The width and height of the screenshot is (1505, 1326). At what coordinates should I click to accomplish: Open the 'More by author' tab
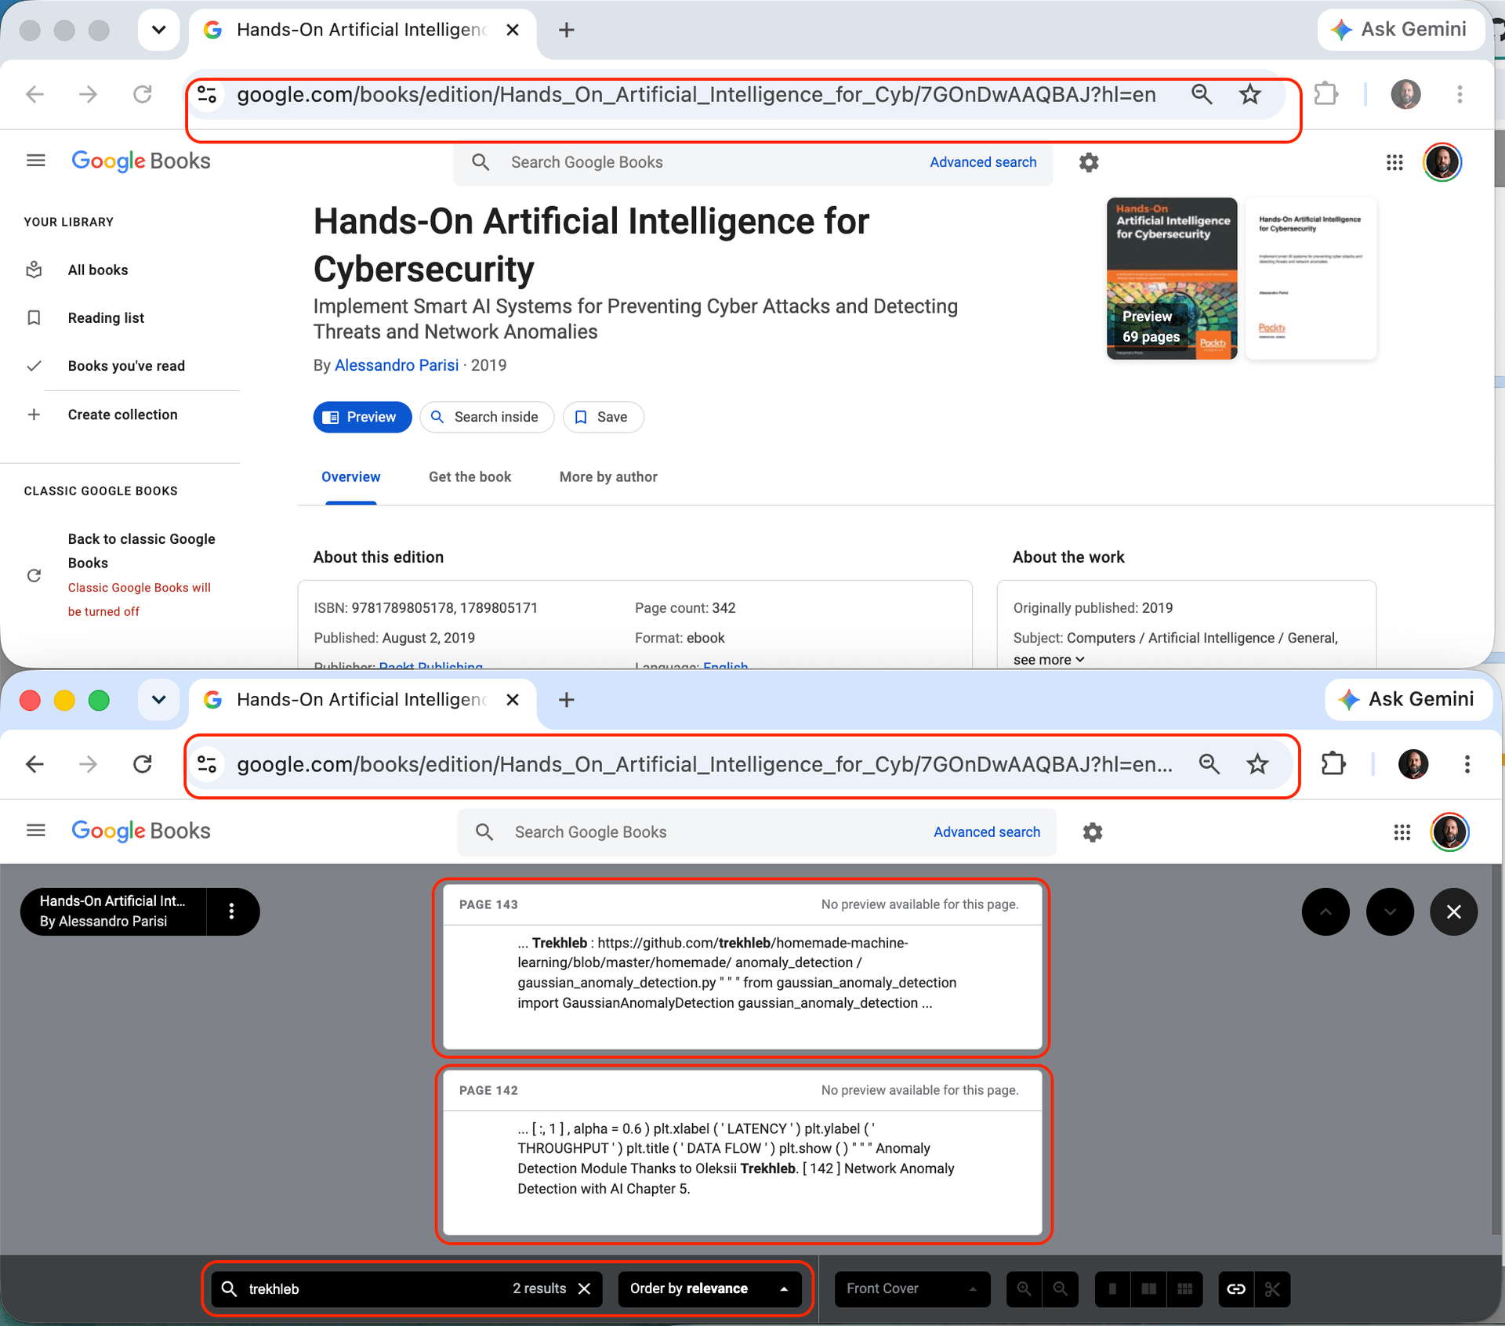pos(608,477)
